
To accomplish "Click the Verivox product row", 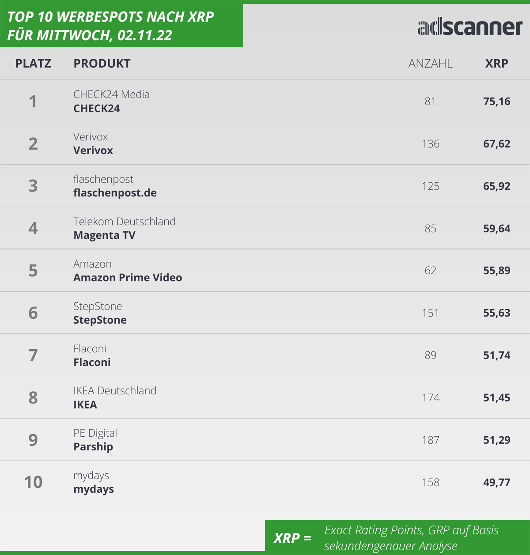I will [x=265, y=143].
